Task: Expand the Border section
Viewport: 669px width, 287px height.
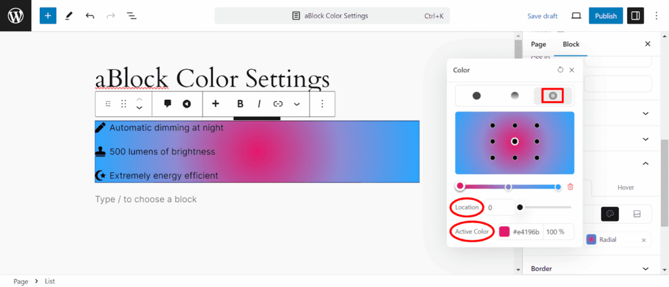Action: coord(591,268)
